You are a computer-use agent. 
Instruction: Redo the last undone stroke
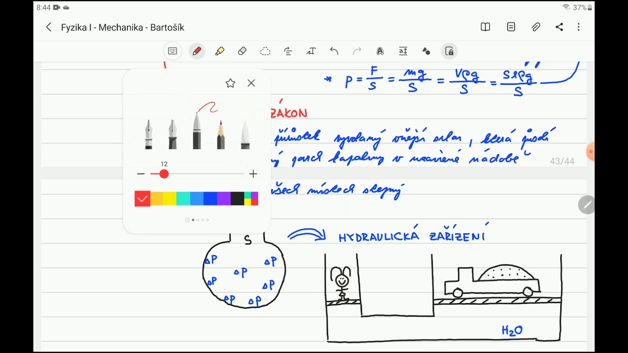357,51
